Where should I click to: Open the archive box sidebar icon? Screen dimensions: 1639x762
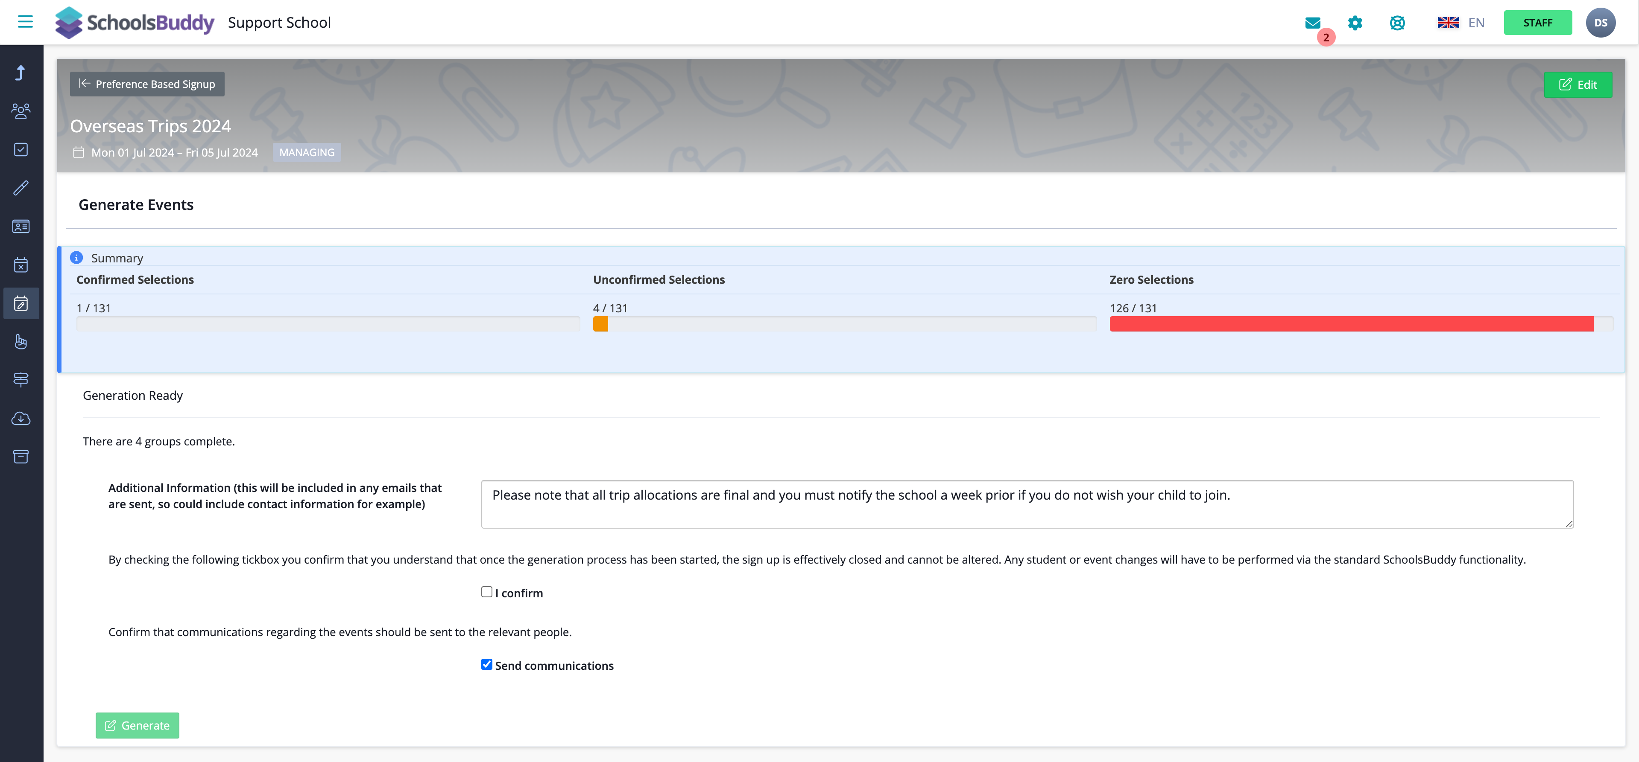(x=21, y=457)
